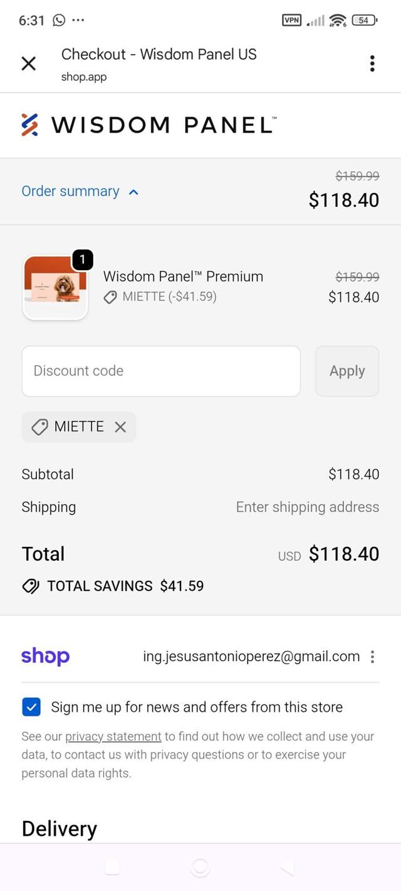Image resolution: width=401 pixels, height=891 pixels.
Task: Tap the Wisdom Panel Premium product thumbnail
Action: point(55,288)
